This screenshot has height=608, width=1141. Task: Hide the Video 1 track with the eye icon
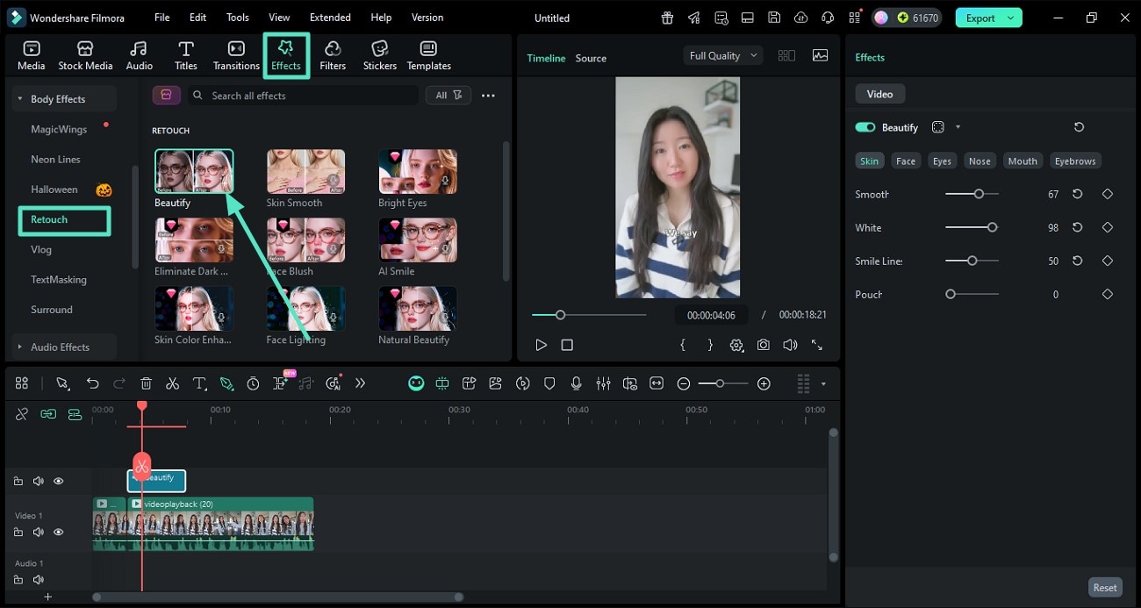point(58,532)
